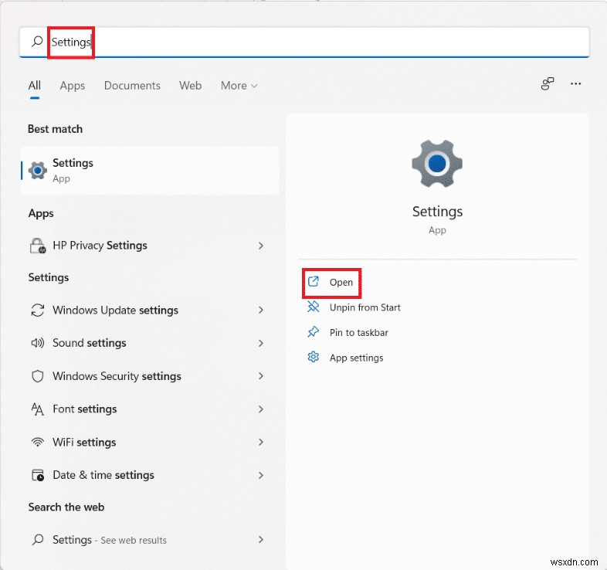Click the Windows Update settings result text
607x570 pixels.
click(x=115, y=310)
